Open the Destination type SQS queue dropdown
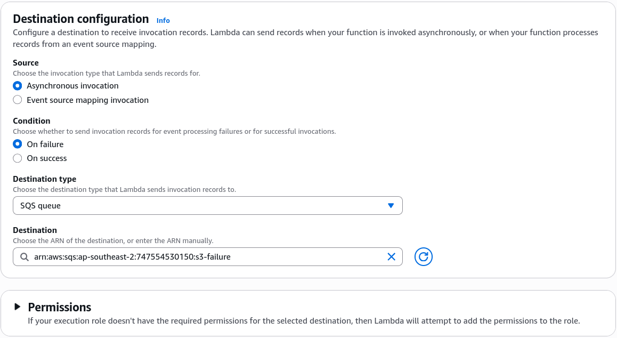The image size is (617, 338). coord(208,206)
